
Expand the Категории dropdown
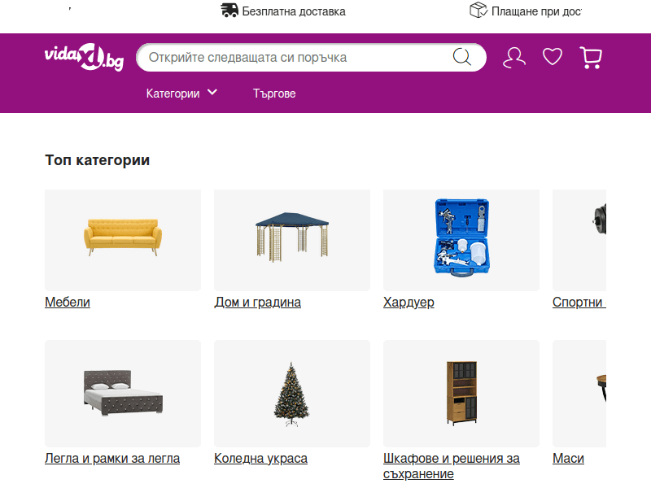click(181, 93)
